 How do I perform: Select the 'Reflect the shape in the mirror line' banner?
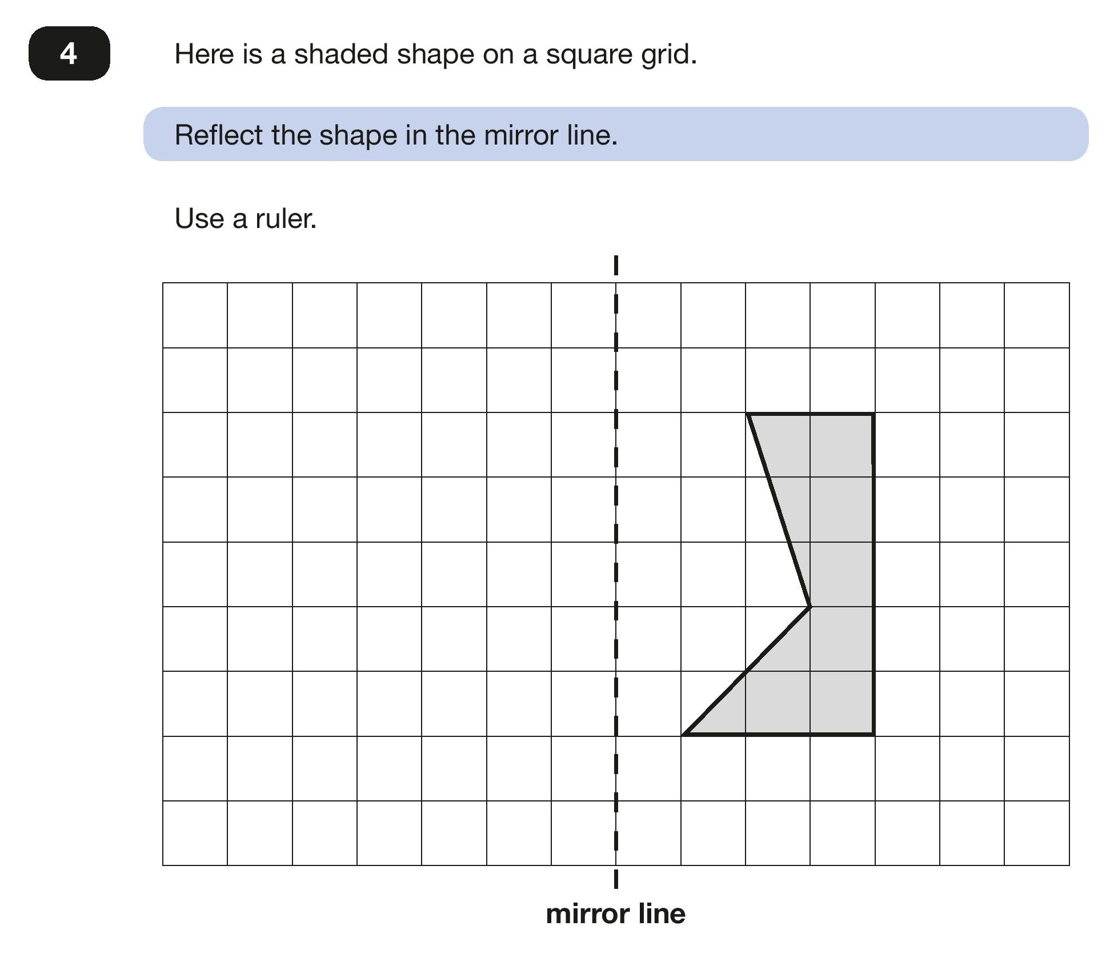pyautogui.click(x=616, y=134)
